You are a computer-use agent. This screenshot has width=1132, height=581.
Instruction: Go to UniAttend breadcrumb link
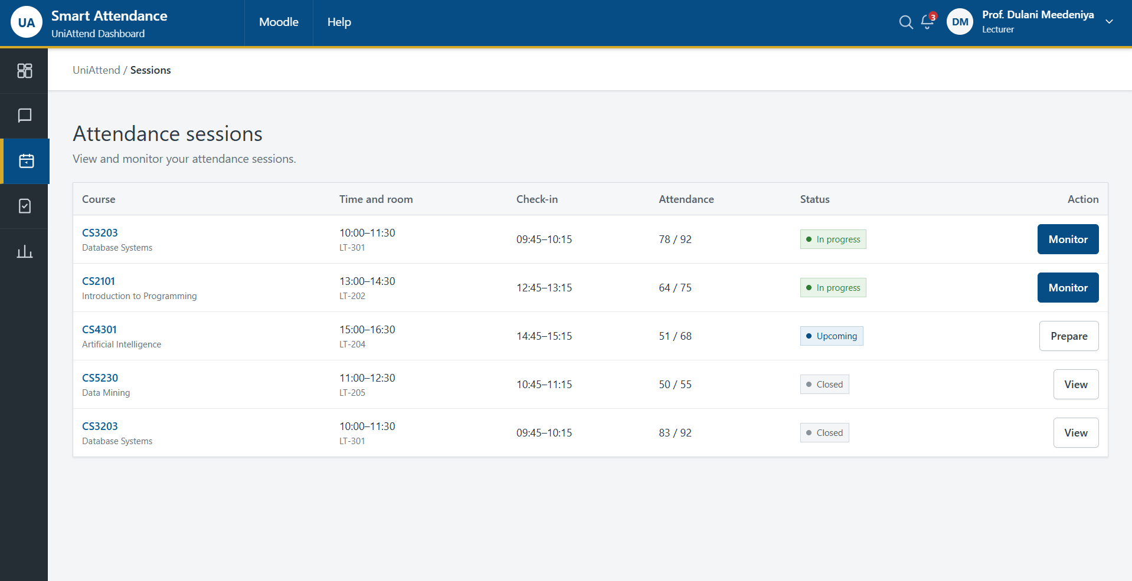96,70
